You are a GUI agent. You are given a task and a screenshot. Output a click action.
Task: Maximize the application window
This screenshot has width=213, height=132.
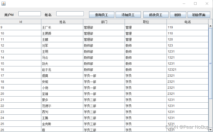pos(195,4)
